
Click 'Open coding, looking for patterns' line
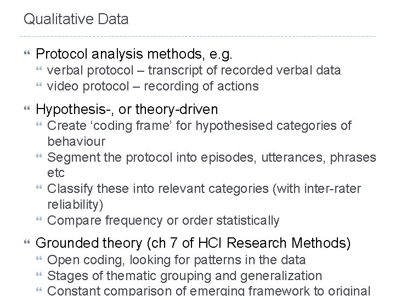point(176,260)
